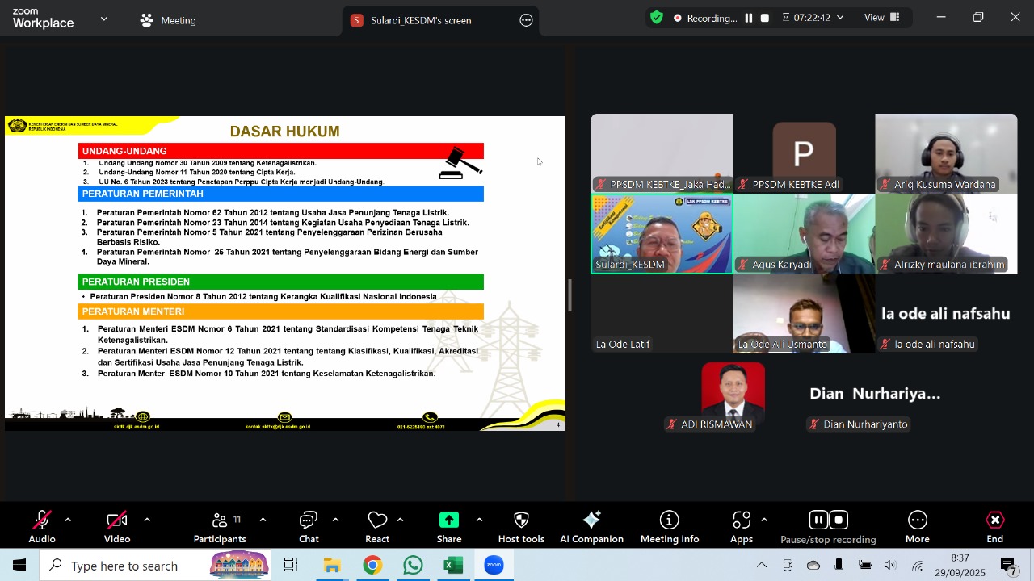
Task: Turn on camera with Video button
Action: (x=117, y=527)
